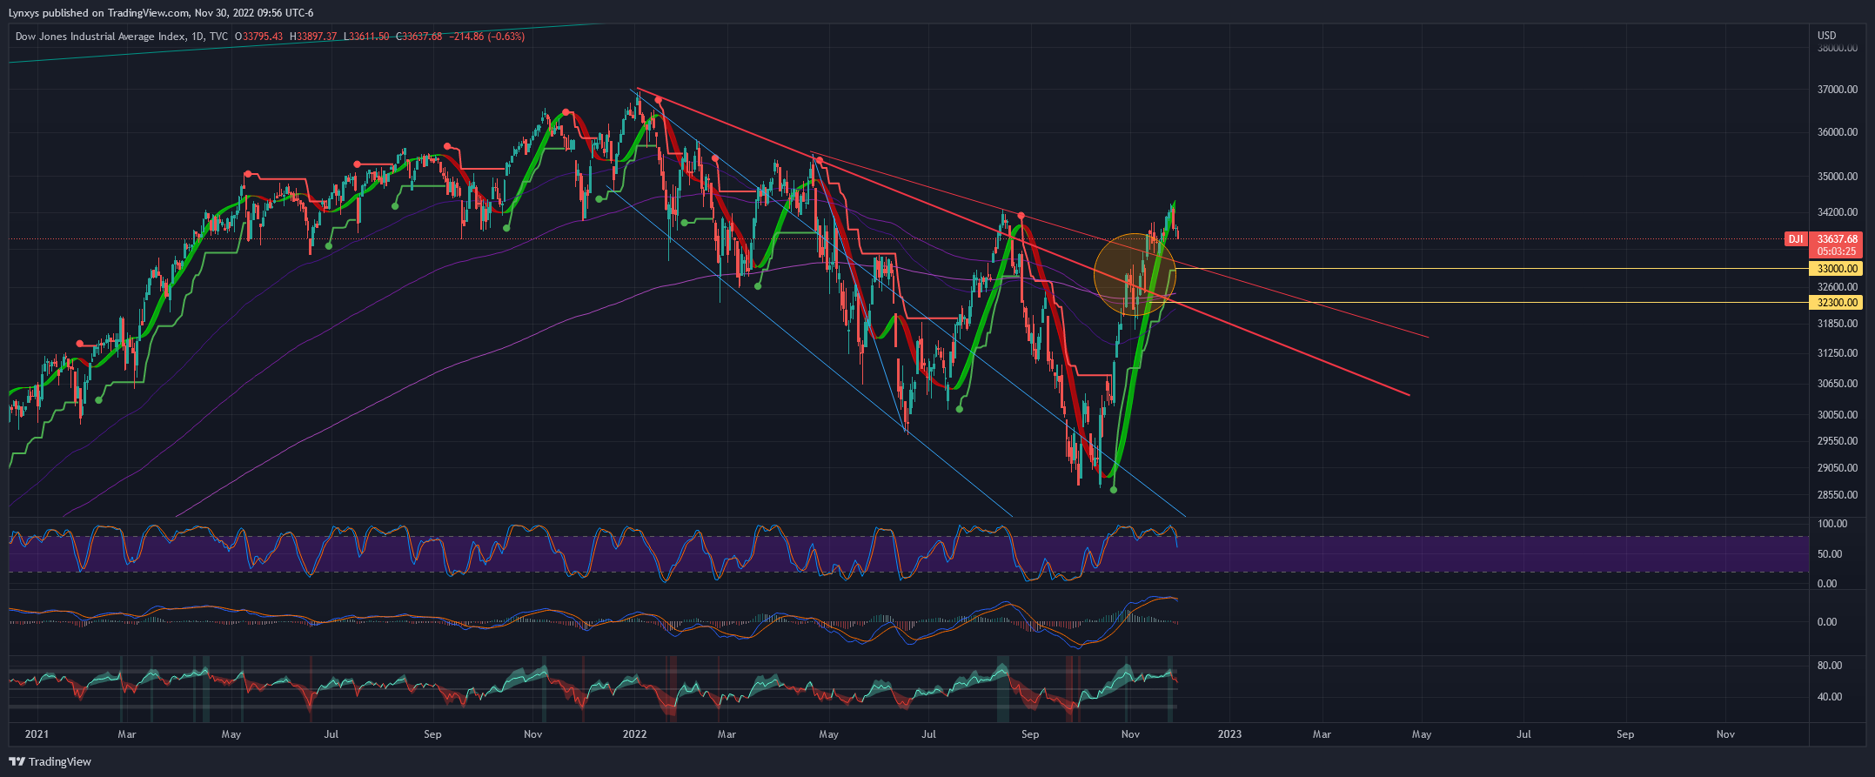This screenshot has height=777, width=1875.
Task: Click the bar countdown 05:03:25
Action: [x=1836, y=251]
